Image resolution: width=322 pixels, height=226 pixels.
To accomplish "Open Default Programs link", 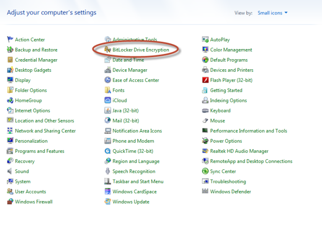I will (x=229, y=60).
